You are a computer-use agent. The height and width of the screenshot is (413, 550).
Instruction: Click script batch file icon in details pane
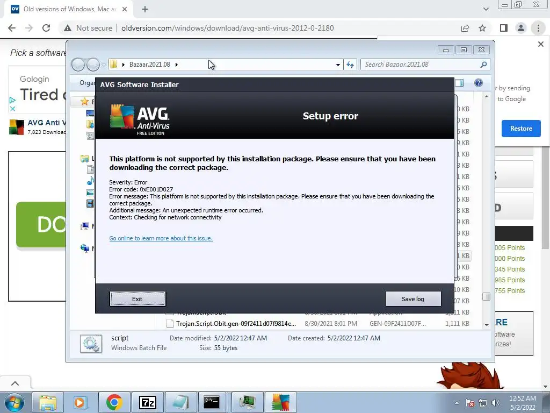tap(91, 344)
